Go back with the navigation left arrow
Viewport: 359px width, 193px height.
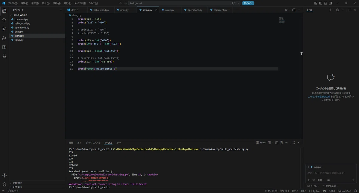pos(121,3)
